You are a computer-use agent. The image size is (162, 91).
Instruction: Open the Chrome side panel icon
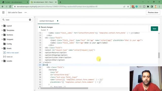coord(152,7)
